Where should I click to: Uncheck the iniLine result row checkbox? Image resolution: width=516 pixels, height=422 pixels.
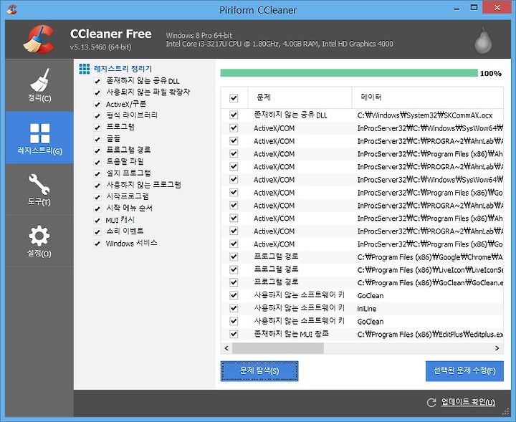(234, 308)
